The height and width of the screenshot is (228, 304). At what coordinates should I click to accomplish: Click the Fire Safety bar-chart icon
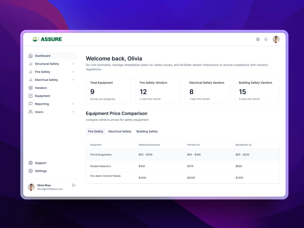pyautogui.click(x=31, y=72)
